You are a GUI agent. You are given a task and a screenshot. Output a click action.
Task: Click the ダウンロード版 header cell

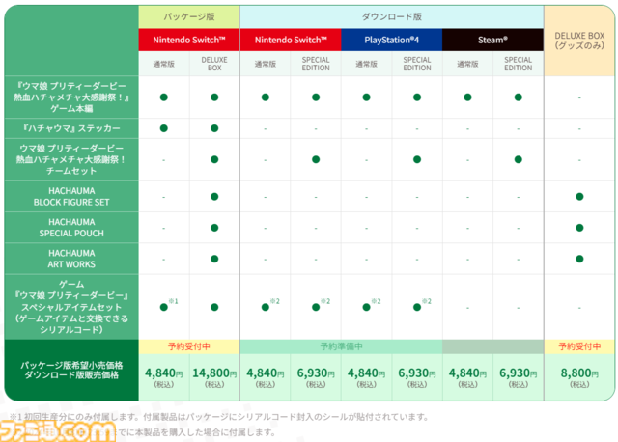pyautogui.click(x=392, y=16)
